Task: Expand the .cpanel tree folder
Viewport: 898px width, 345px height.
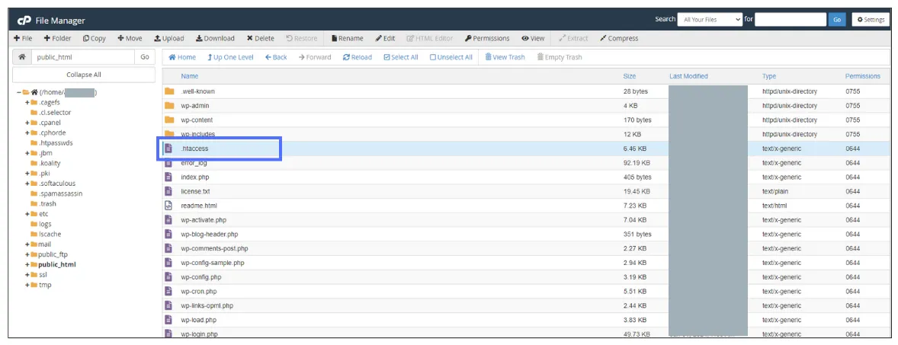Action: click(x=27, y=123)
